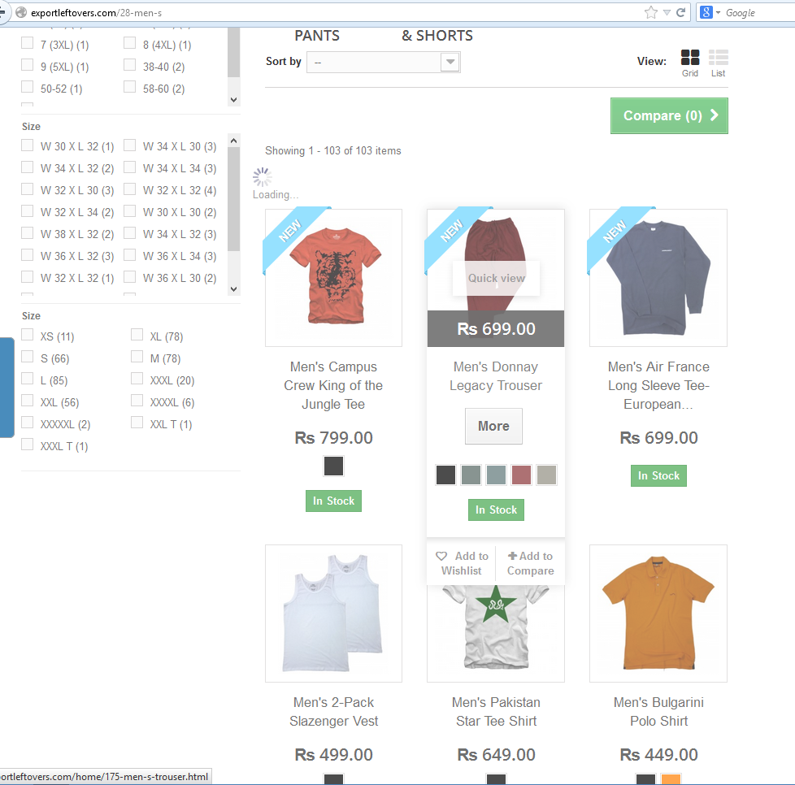Click orange Bulgarini polo shirt image
This screenshot has height=785, width=795.
[x=658, y=614]
